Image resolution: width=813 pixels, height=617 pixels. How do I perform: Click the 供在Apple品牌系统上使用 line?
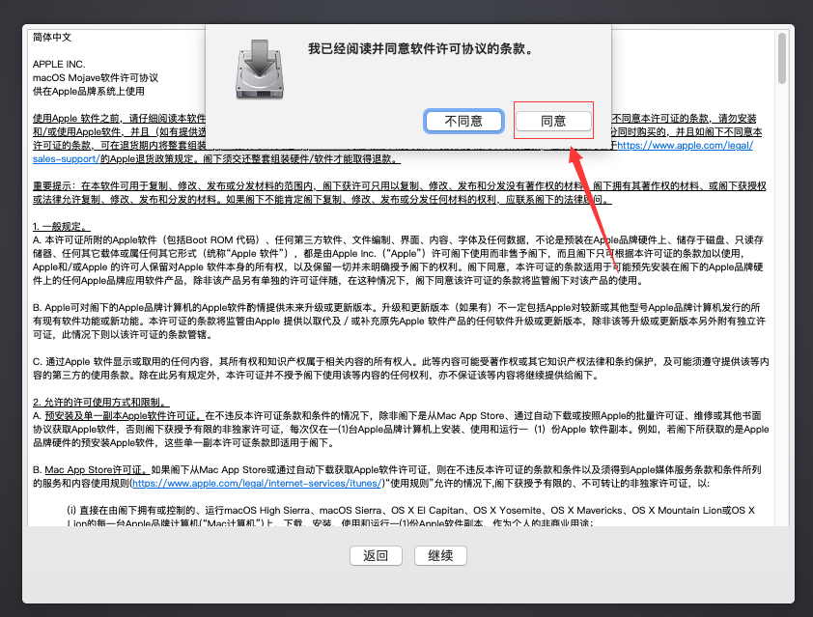[88, 91]
